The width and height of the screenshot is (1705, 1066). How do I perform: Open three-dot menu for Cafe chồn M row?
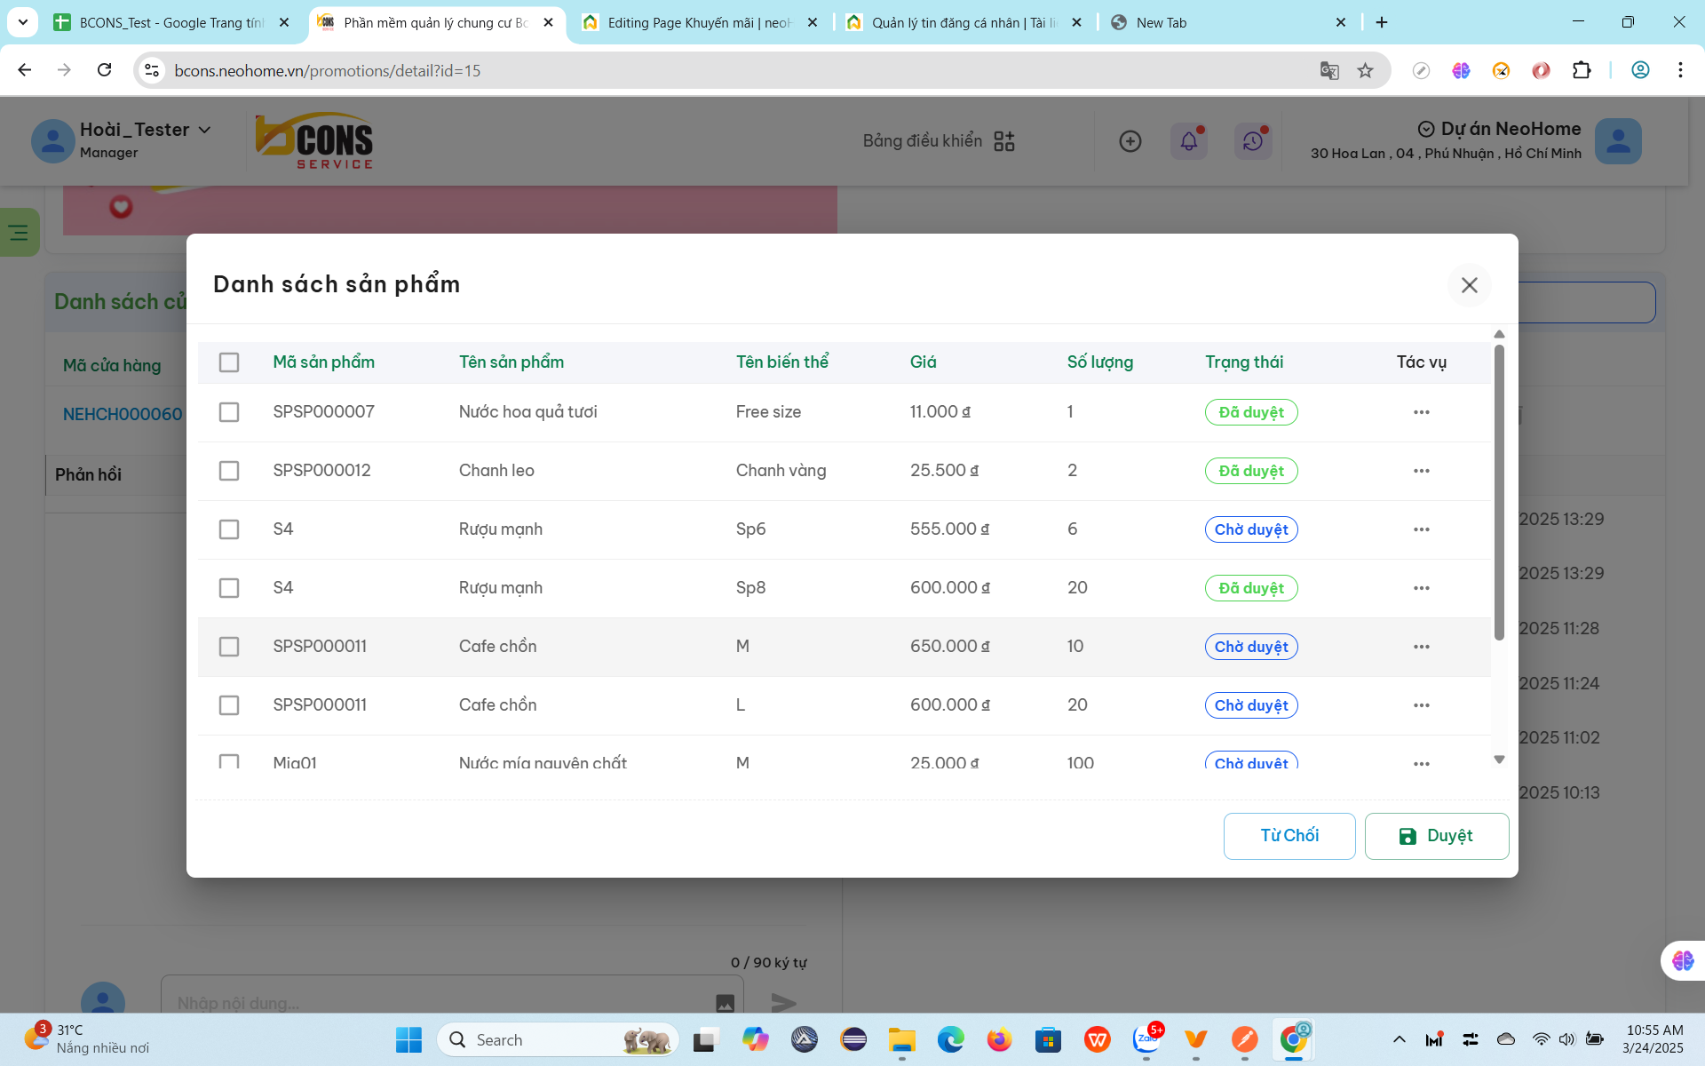click(1422, 647)
